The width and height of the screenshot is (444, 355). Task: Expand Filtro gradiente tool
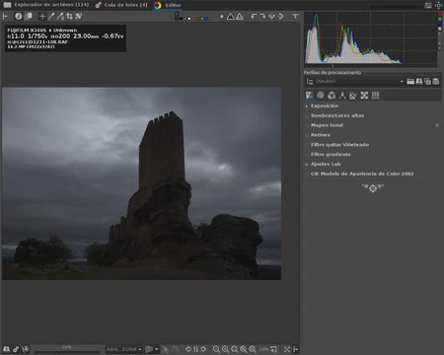pos(331,154)
